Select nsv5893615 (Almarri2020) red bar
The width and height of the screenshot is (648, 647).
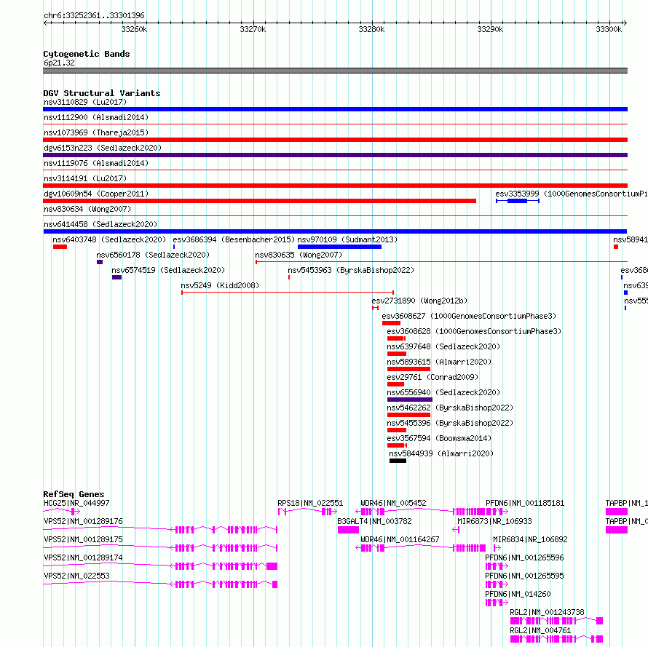click(x=408, y=369)
